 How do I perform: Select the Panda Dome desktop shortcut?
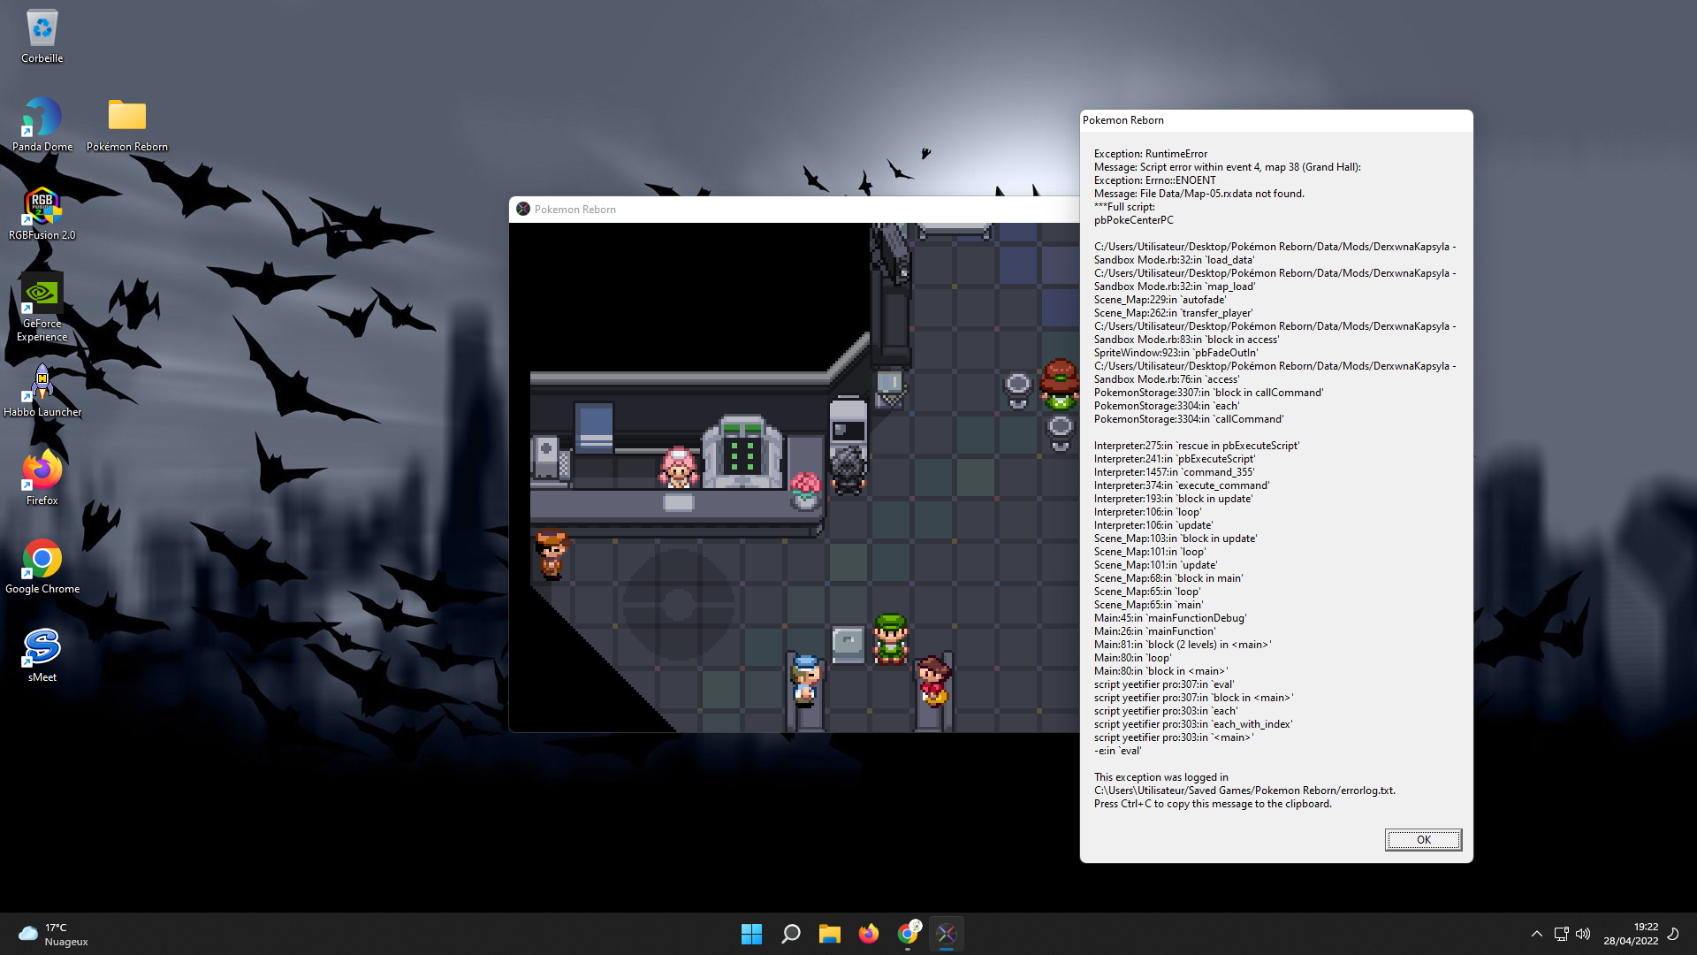pyautogui.click(x=42, y=125)
